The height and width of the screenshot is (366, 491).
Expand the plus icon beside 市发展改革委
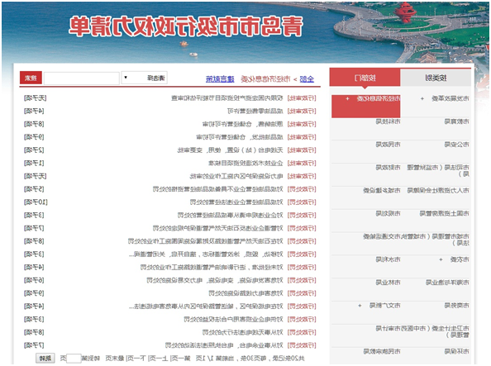422,98
